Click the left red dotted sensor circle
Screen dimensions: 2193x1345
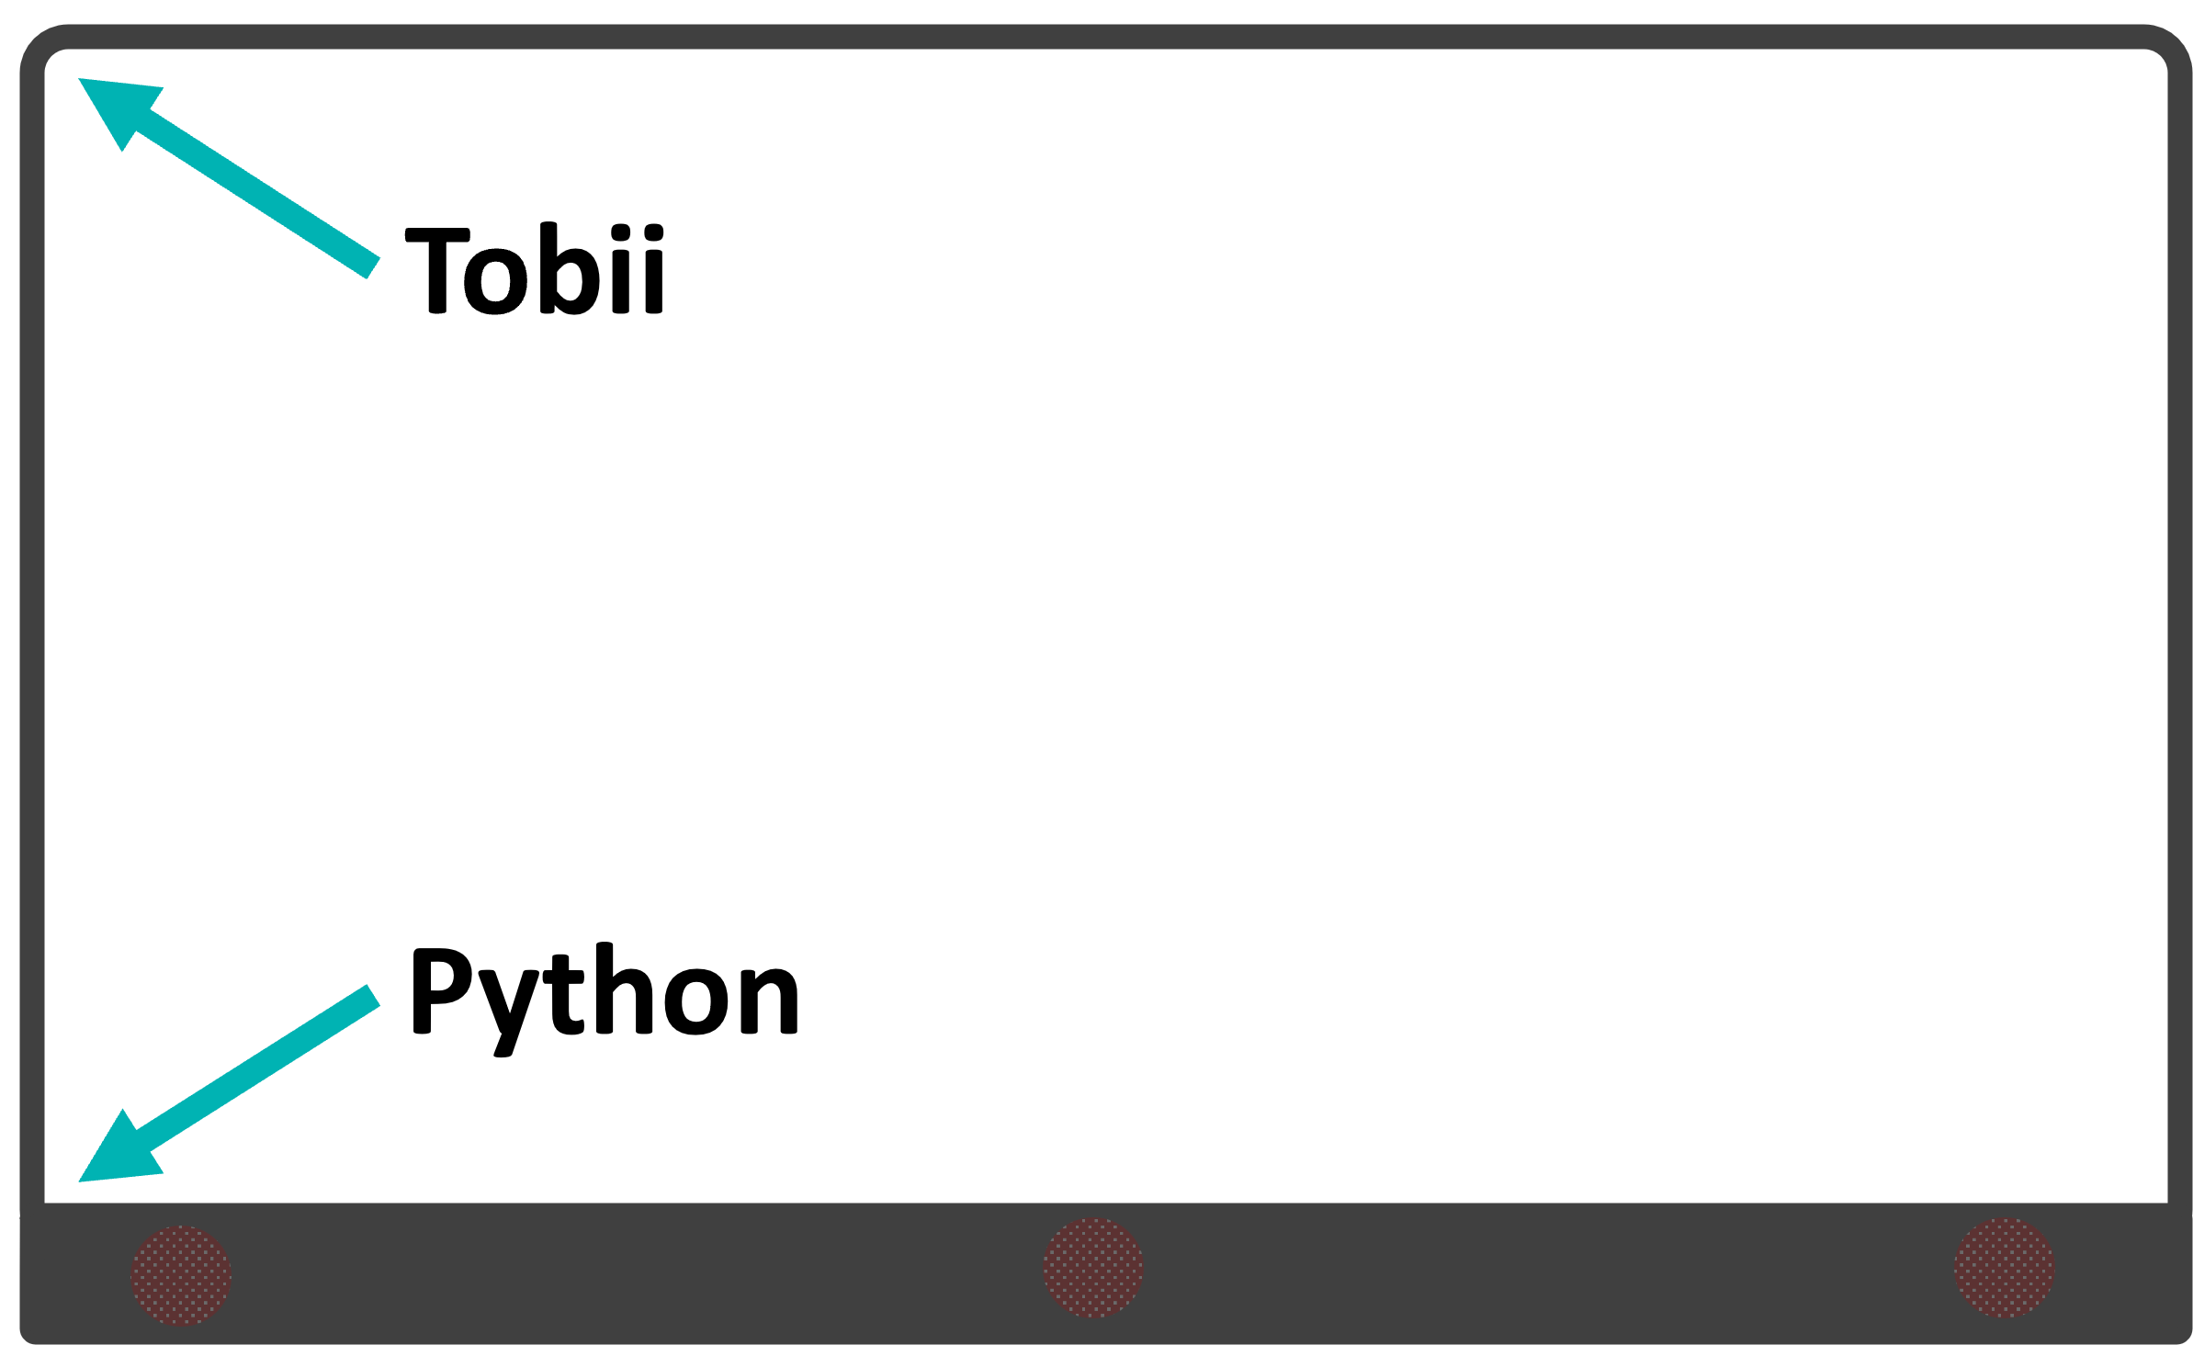coord(181,1275)
